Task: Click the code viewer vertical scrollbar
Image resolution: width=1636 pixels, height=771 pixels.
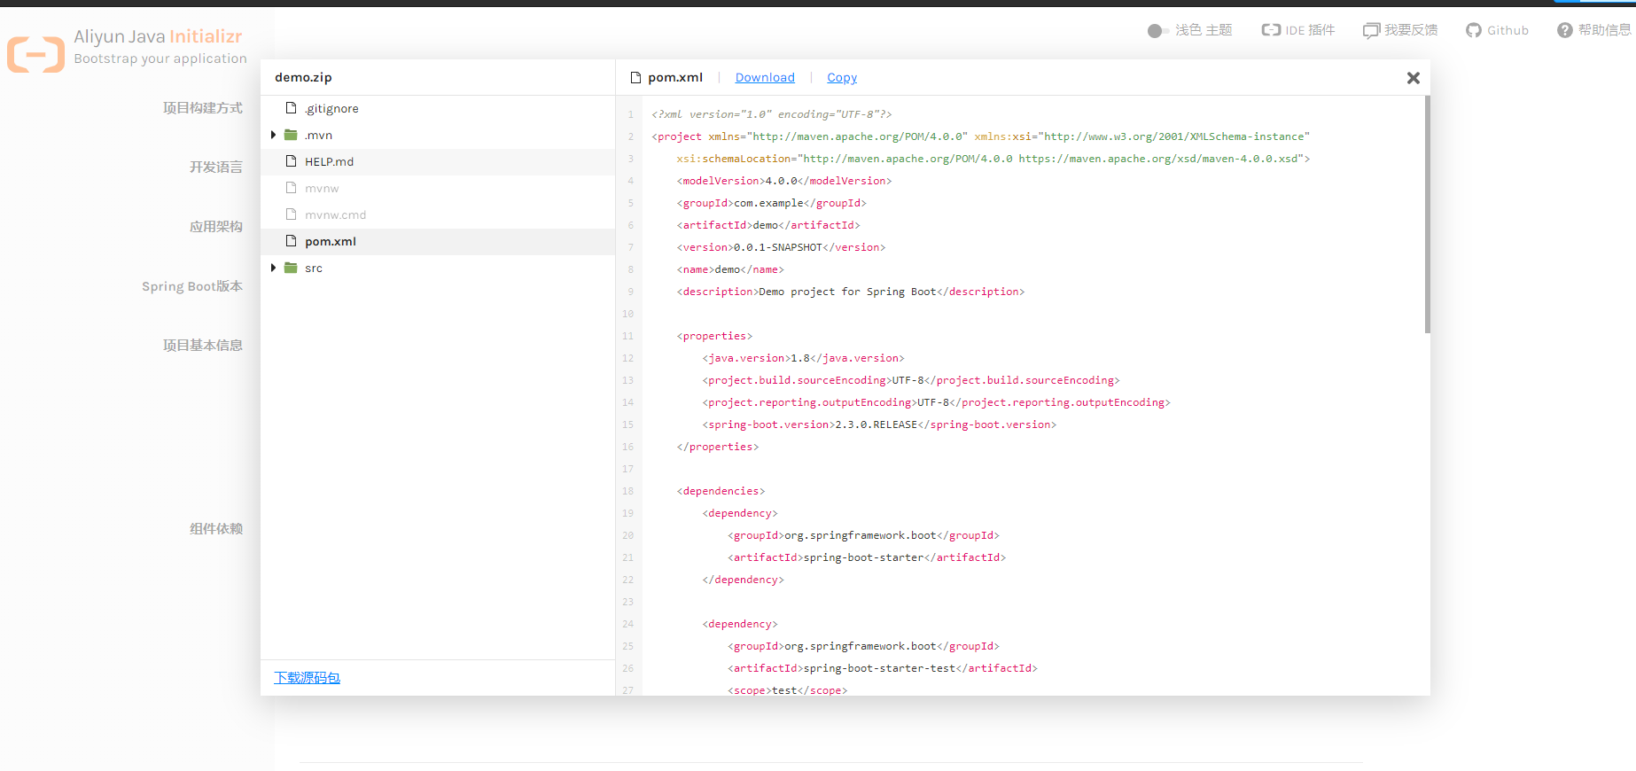Action: point(1427,214)
